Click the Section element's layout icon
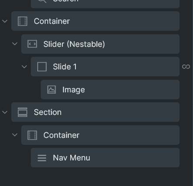 click(x=23, y=112)
